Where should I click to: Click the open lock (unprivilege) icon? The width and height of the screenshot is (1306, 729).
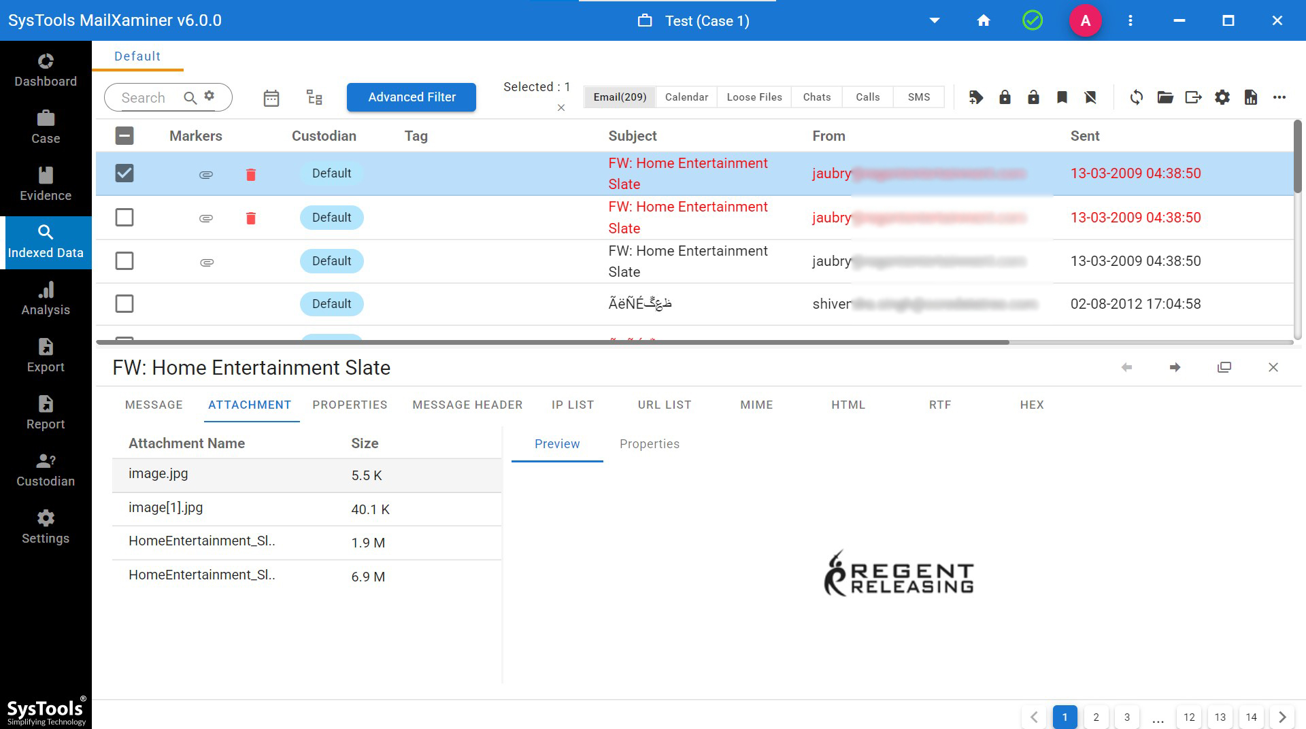[1033, 97]
